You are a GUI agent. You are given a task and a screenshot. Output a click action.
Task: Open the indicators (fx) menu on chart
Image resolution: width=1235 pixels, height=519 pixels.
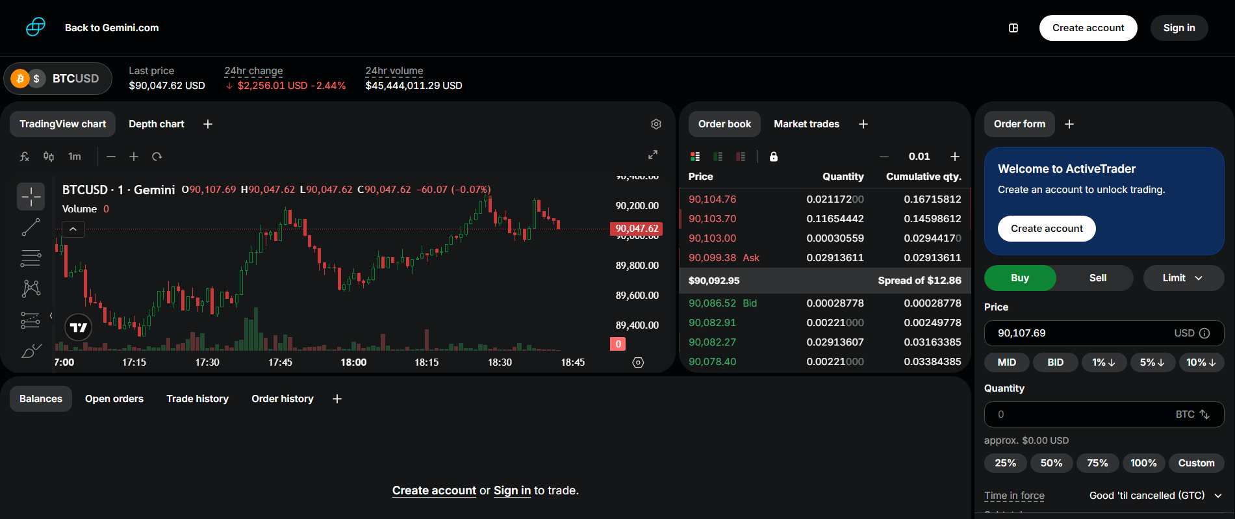click(x=25, y=157)
